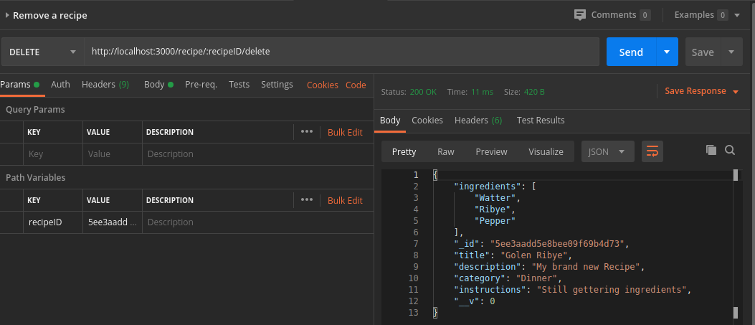Click the "200 OK" status text

423,92
